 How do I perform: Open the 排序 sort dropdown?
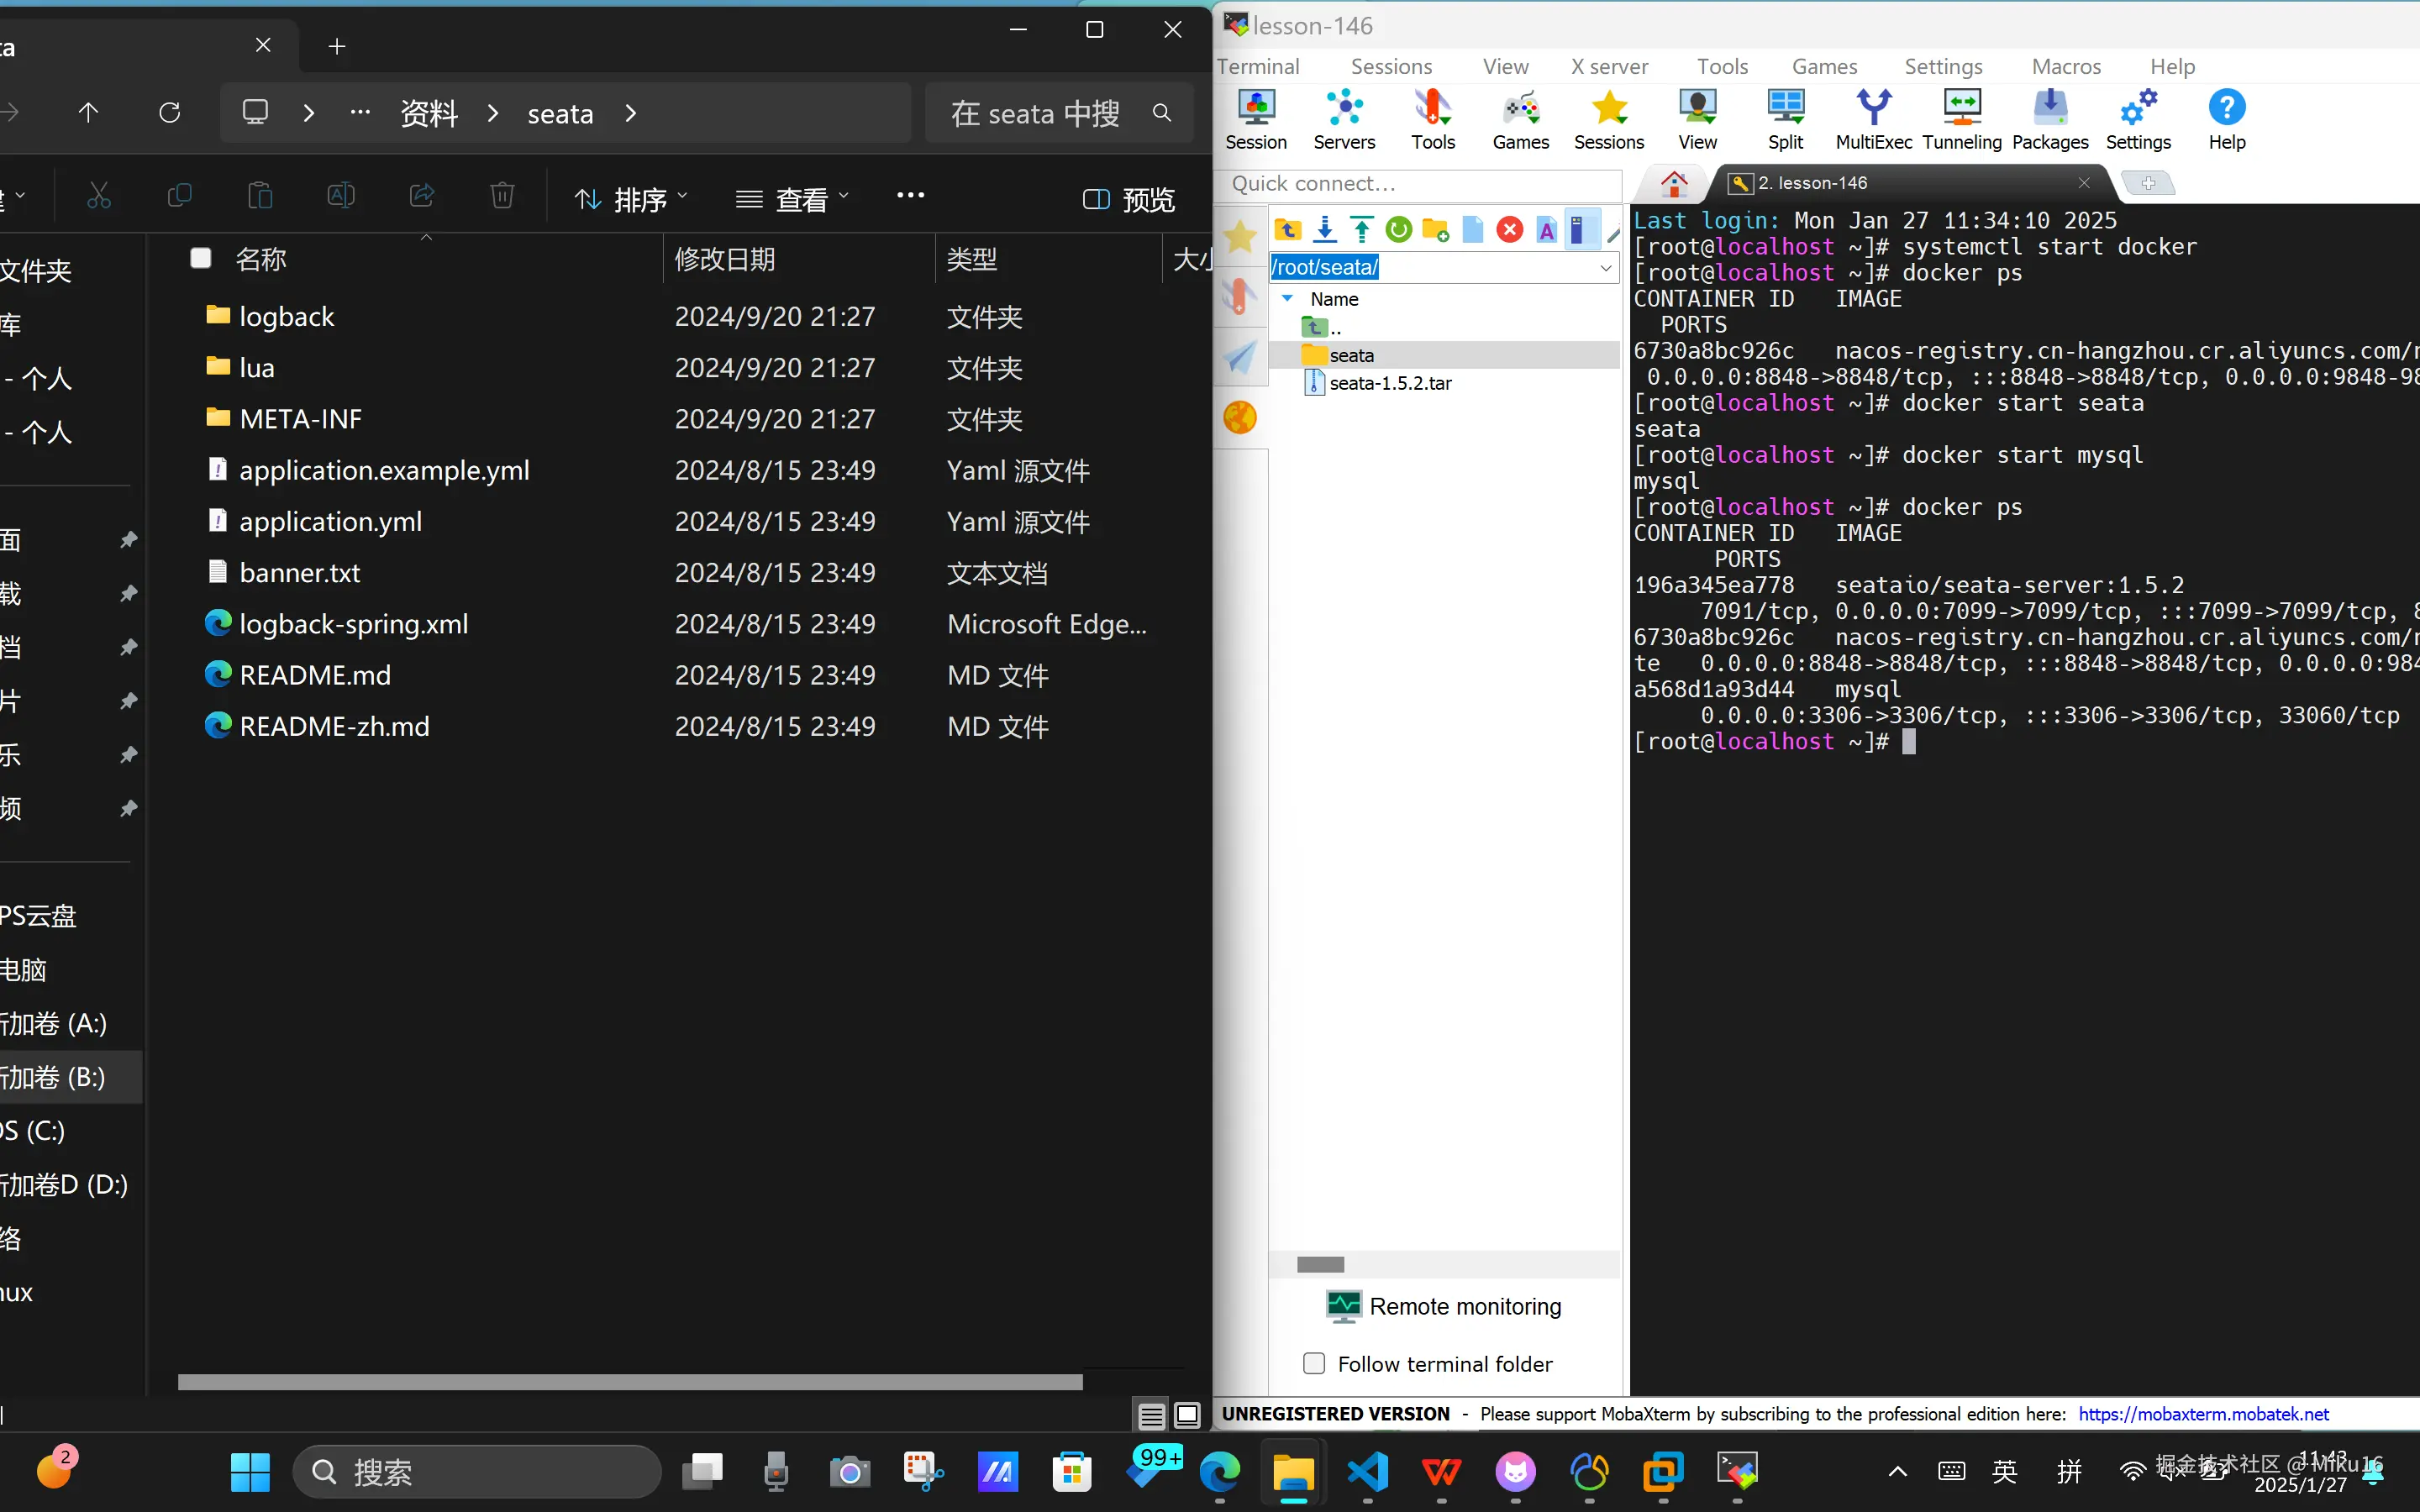pyautogui.click(x=632, y=199)
